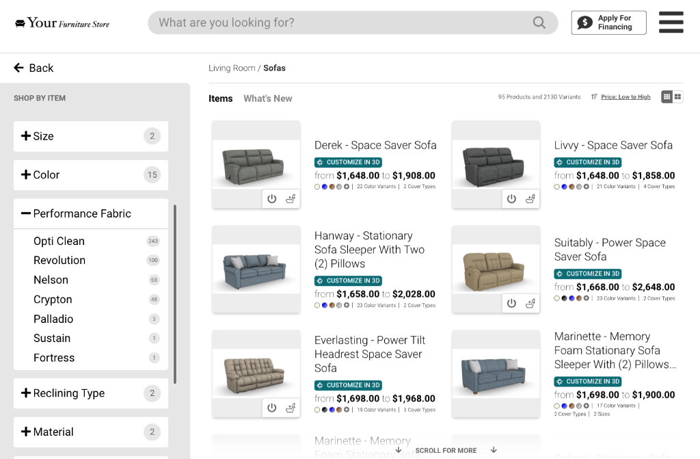Click '95 Products and 2130 Variants' text
This screenshot has width=700, height=459.
(x=539, y=97)
